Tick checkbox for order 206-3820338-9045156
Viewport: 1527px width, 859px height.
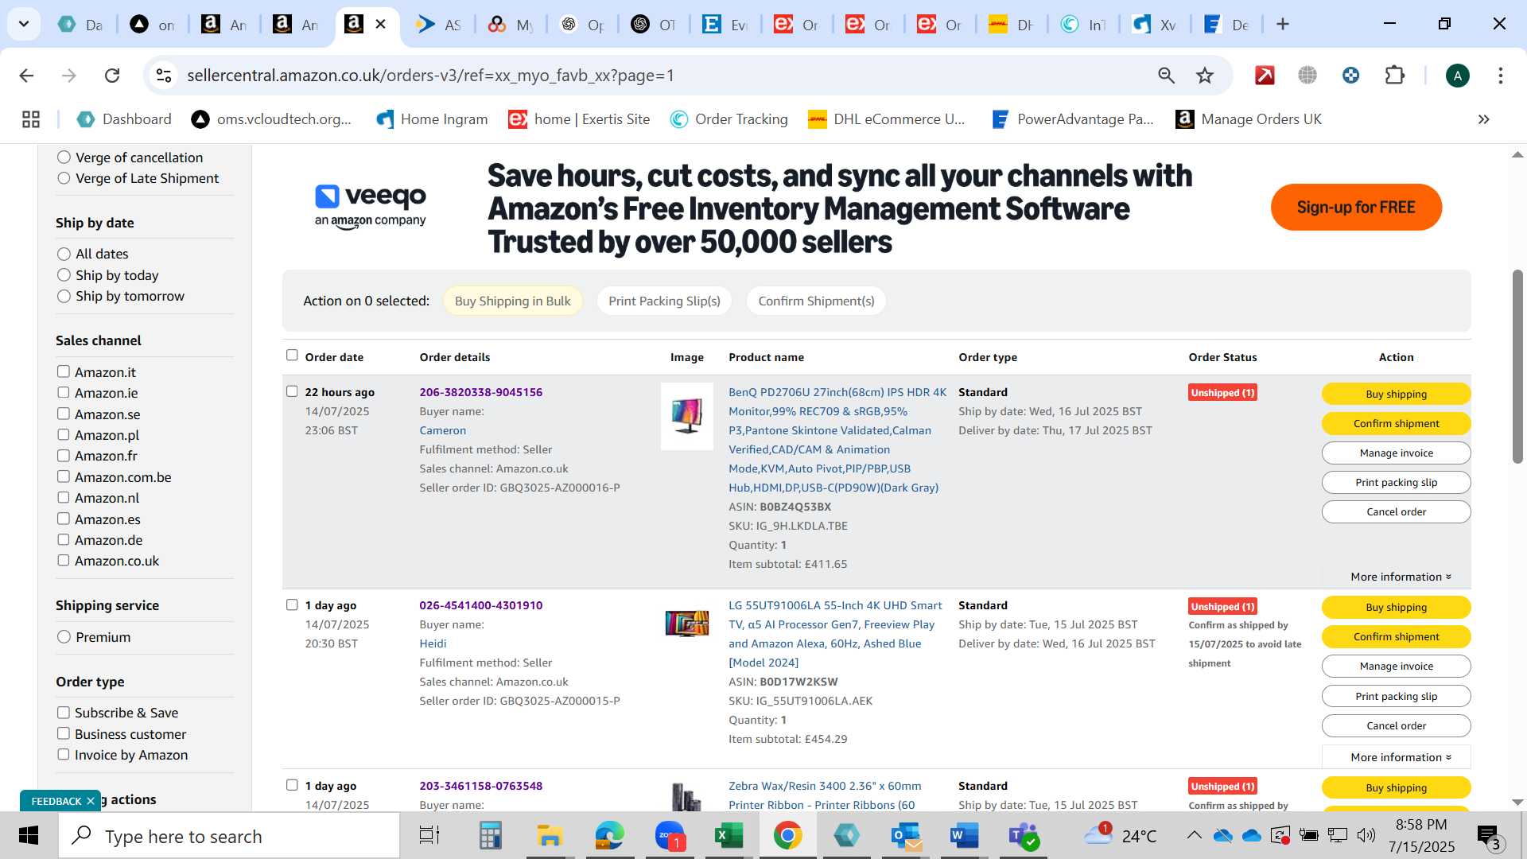tap(292, 391)
